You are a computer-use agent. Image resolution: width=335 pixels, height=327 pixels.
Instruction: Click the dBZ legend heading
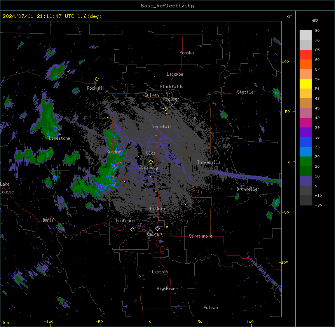pyautogui.click(x=315, y=21)
